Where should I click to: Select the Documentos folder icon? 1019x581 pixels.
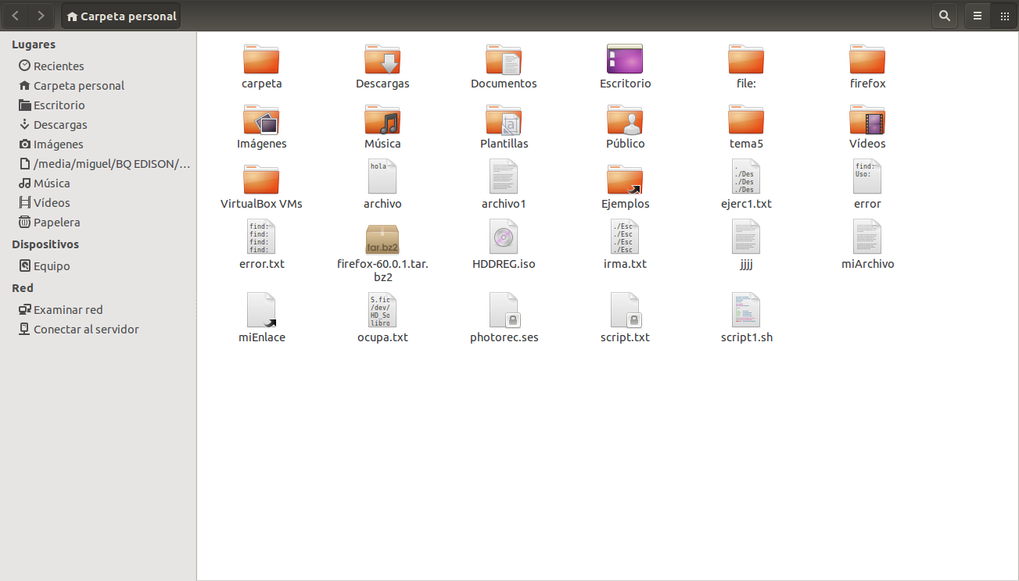click(x=504, y=59)
